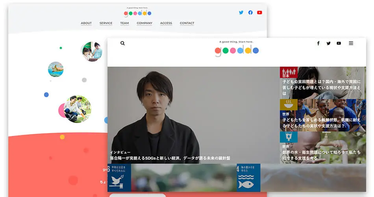Click the blue Facebook icon in back window
This screenshot has width=374, height=197.
coord(250,13)
